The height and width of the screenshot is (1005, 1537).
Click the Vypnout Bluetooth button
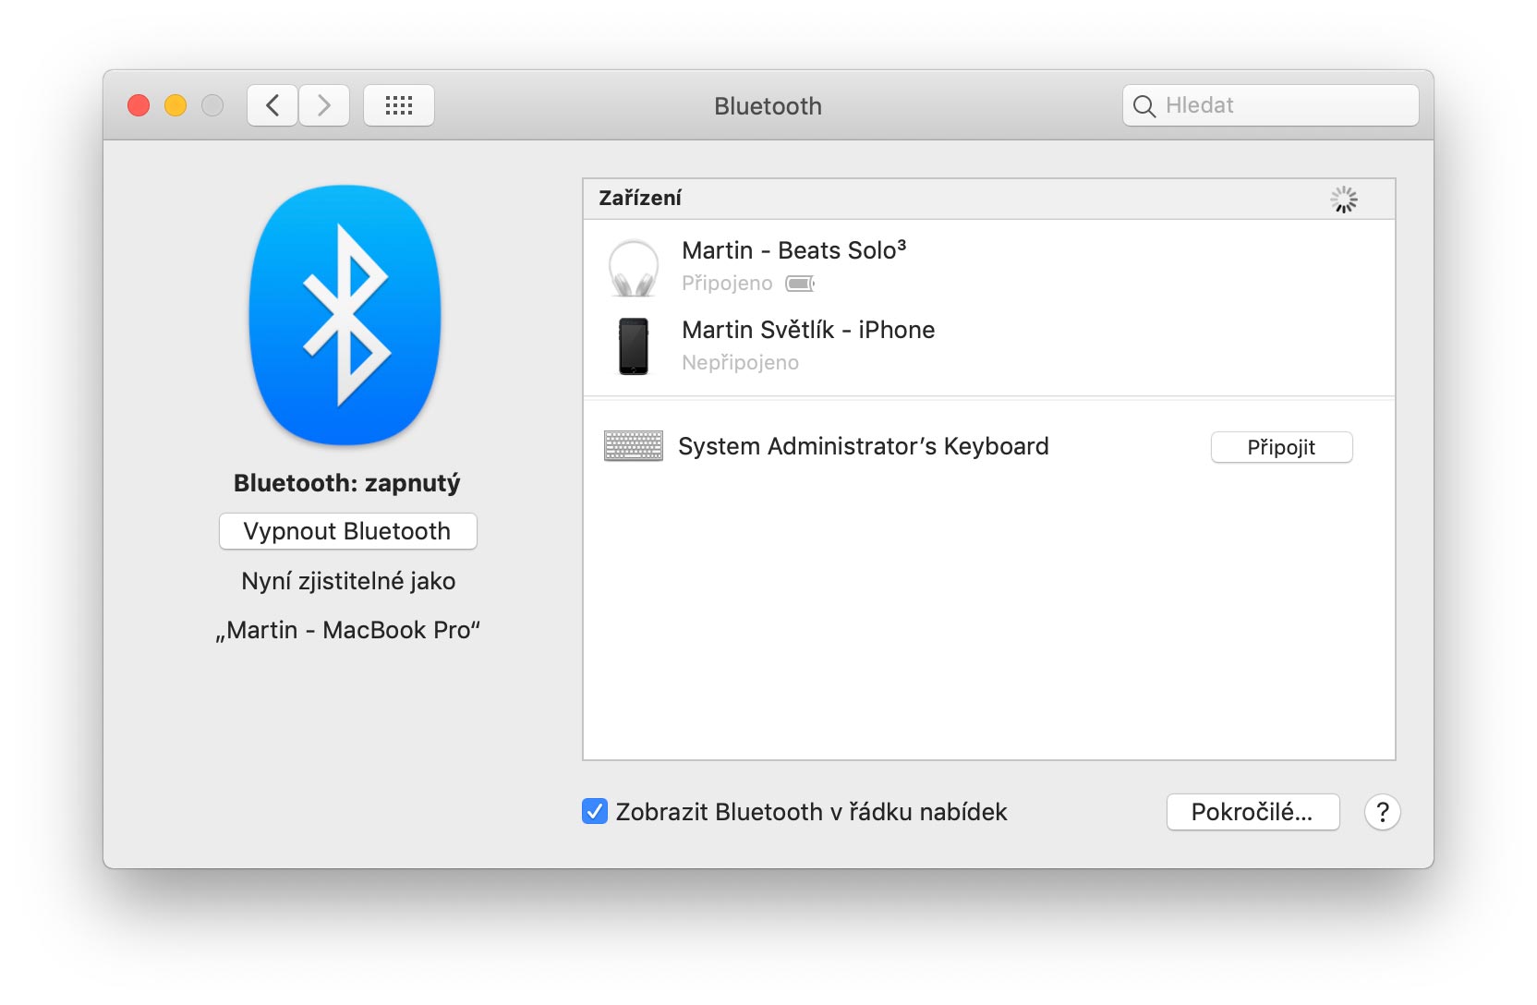pyautogui.click(x=348, y=531)
